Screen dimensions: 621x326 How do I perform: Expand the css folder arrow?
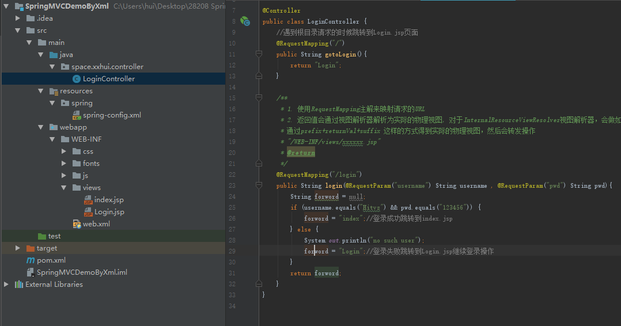tap(64, 151)
